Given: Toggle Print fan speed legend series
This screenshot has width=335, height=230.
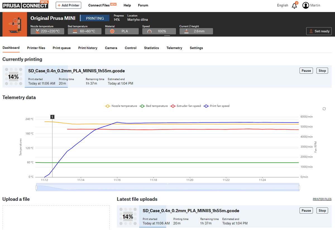Looking at the screenshot, I should click(216, 106).
